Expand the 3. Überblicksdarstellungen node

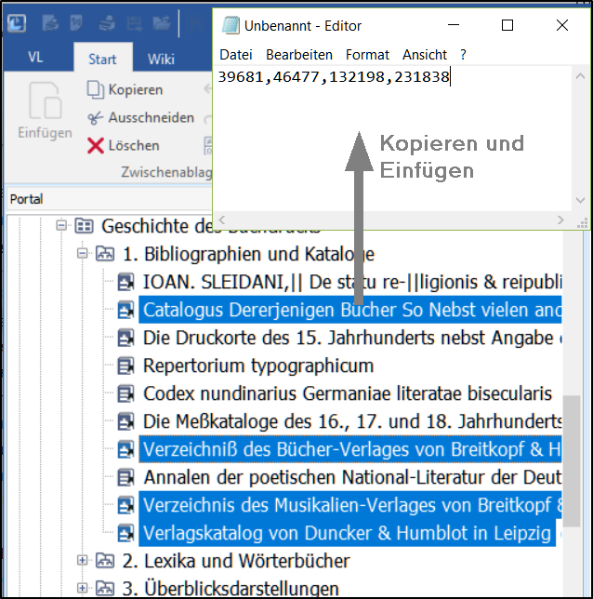(83, 588)
